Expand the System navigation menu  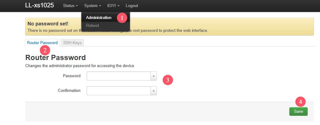tap(93, 6)
